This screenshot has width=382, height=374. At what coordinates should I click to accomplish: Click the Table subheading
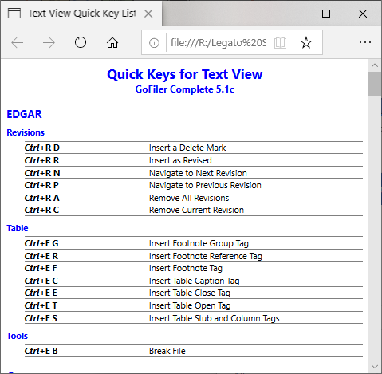click(x=18, y=228)
